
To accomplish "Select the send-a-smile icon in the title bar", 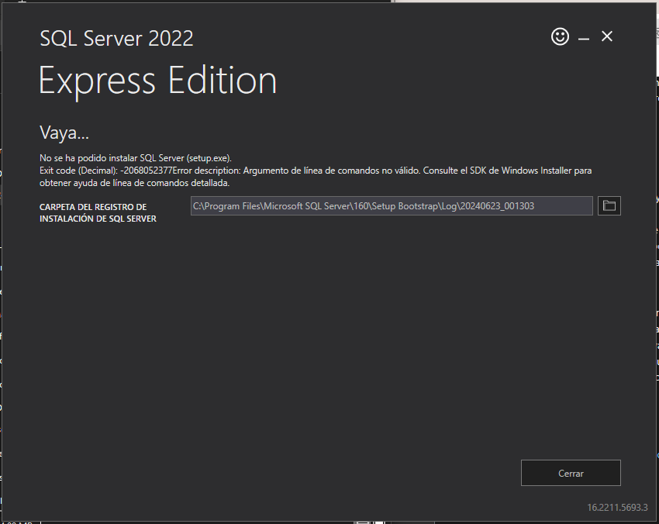I will coord(560,36).
